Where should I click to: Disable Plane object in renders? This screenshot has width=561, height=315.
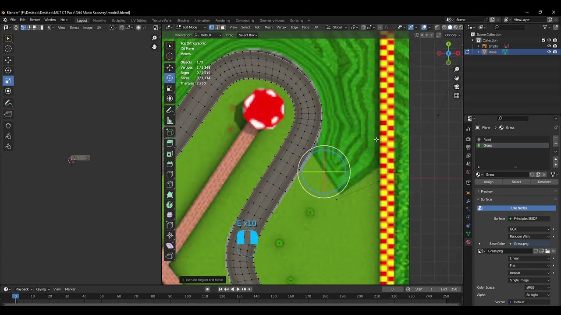coord(555,52)
